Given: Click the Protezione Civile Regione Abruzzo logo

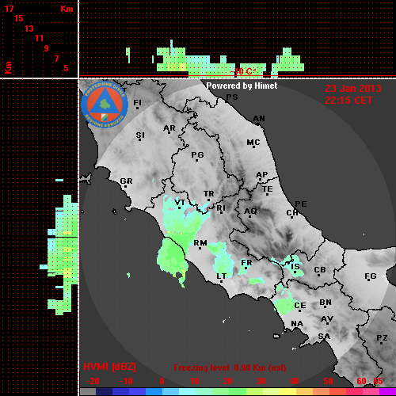Looking at the screenshot, I should tap(105, 105).
